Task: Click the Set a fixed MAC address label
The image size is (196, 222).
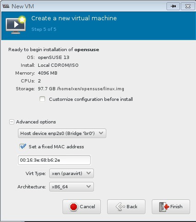Action: [x=56, y=146]
